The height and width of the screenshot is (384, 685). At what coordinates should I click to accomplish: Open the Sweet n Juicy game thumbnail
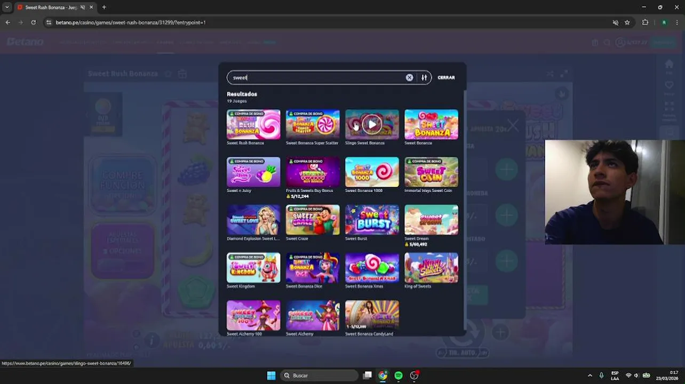click(253, 172)
